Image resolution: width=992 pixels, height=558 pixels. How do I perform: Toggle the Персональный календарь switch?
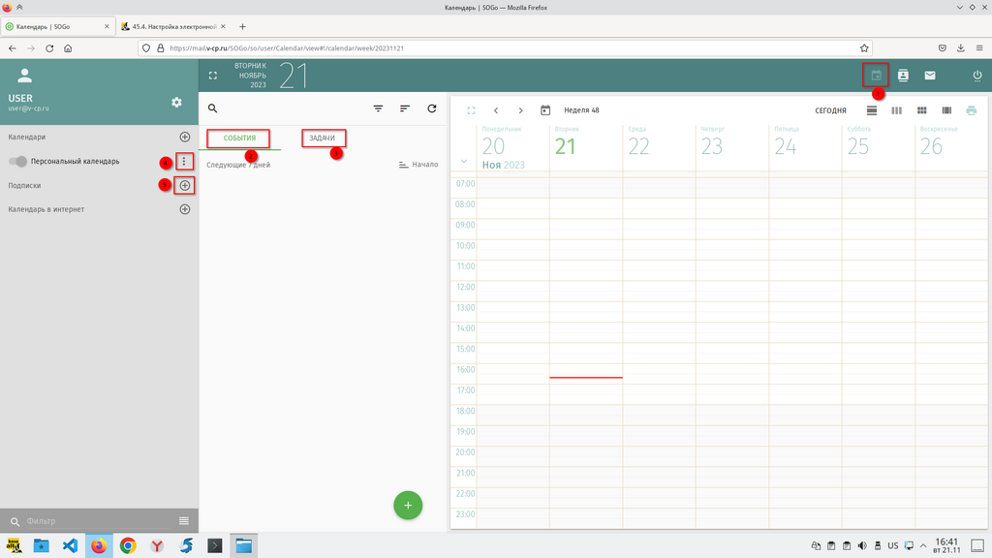point(17,161)
